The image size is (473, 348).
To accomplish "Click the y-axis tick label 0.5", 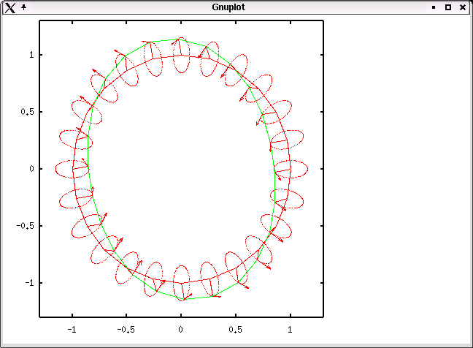I will 26,112.
